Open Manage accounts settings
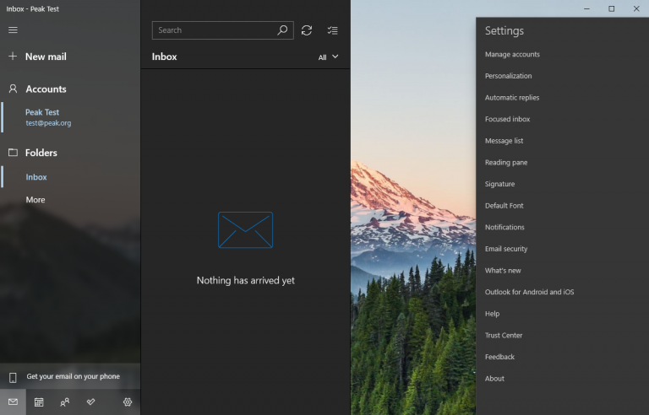 (x=512, y=55)
